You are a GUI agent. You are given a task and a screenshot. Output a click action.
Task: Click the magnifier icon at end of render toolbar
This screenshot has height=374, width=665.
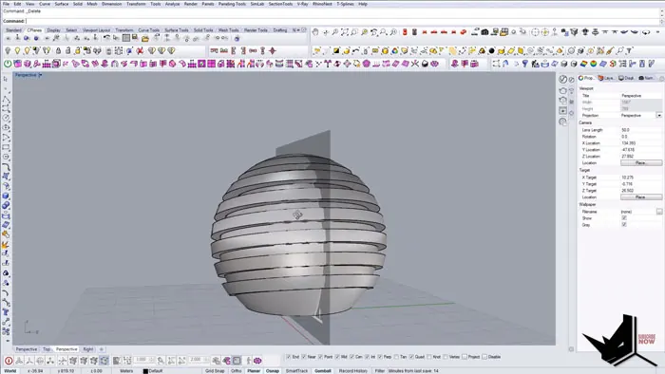click(620, 51)
